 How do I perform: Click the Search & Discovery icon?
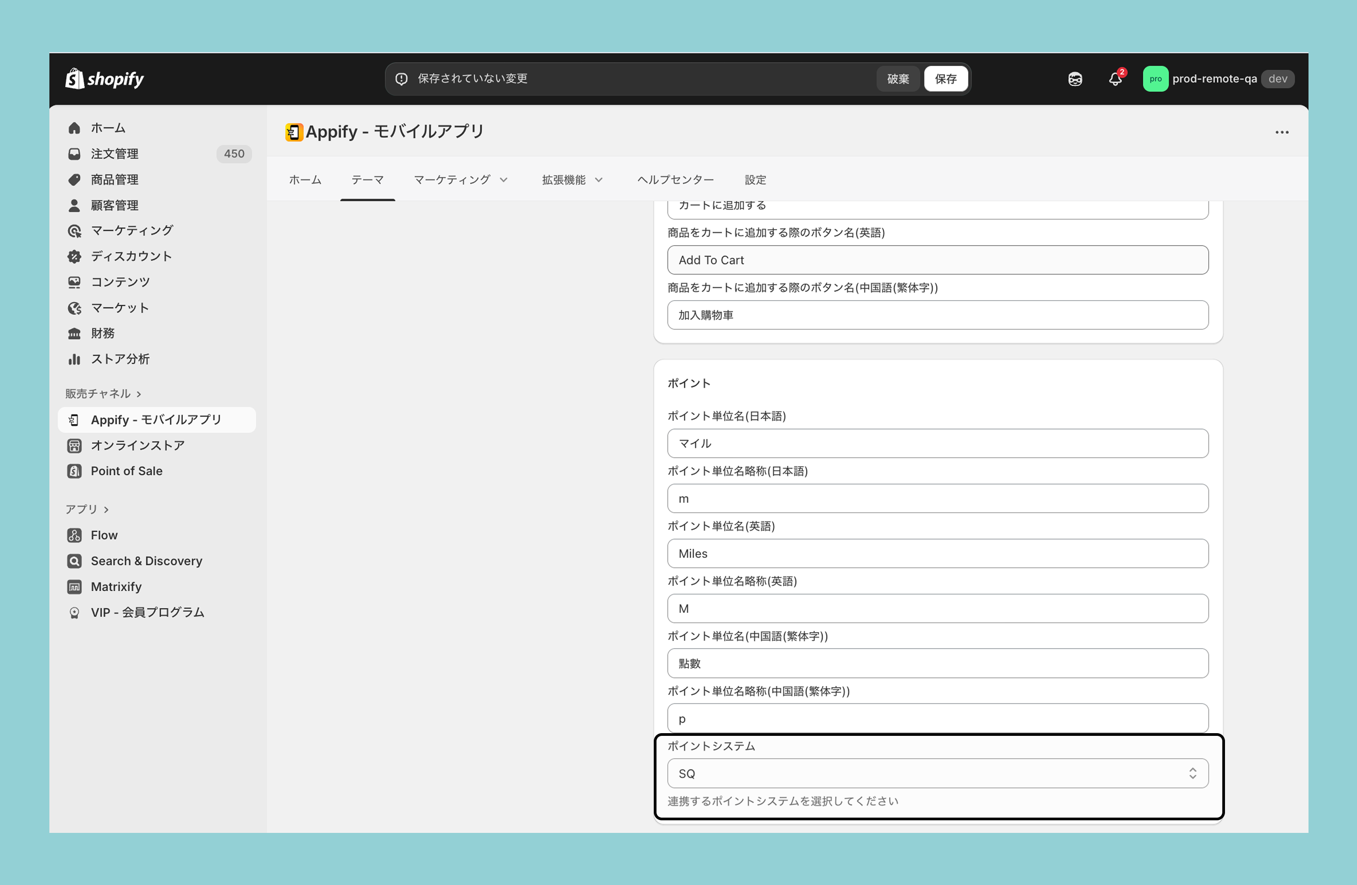pyautogui.click(x=74, y=560)
